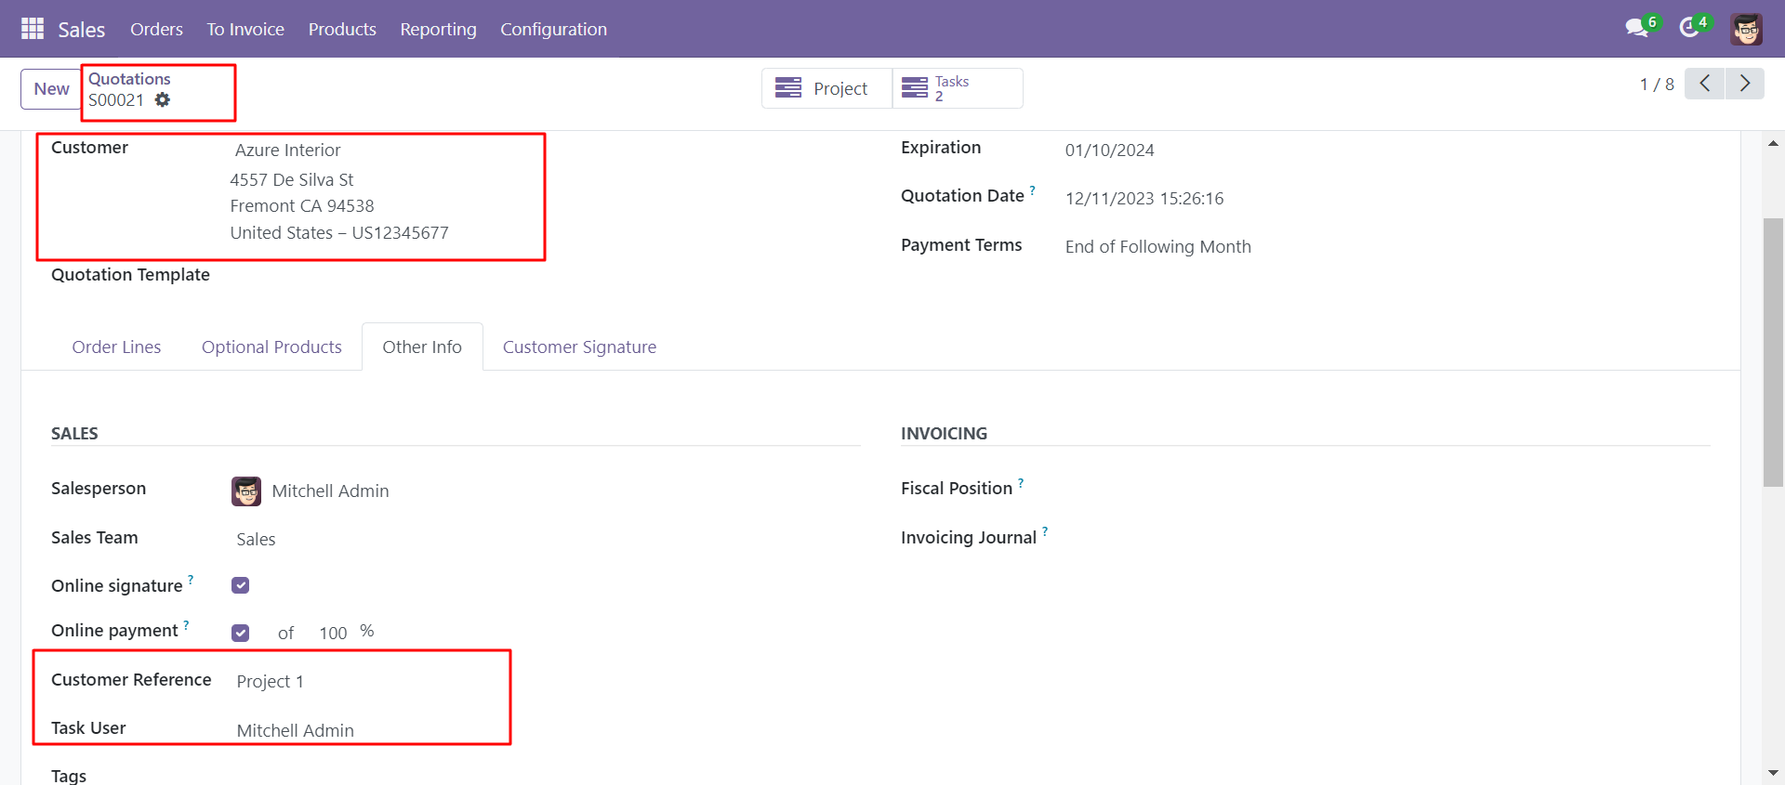
Task: Open gear actions menu beside S00021
Action: coord(163,99)
